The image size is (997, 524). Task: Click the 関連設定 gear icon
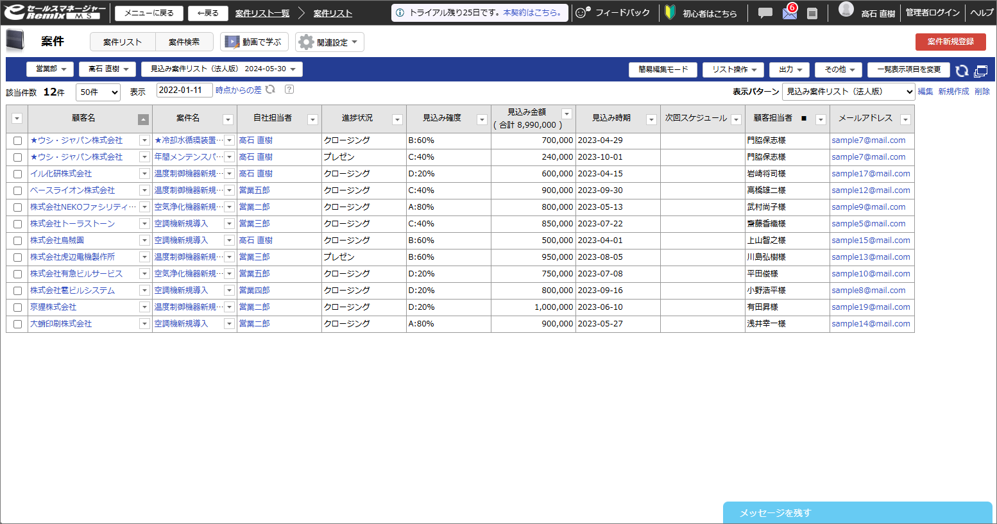pos(306,42)
